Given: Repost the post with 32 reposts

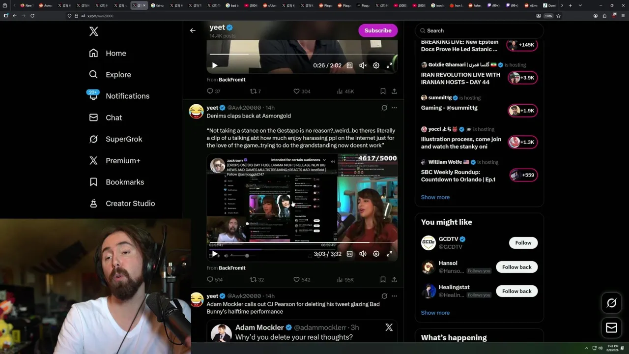Looking at the screenshot, I should pyautogui.click(x=257, y=280).
